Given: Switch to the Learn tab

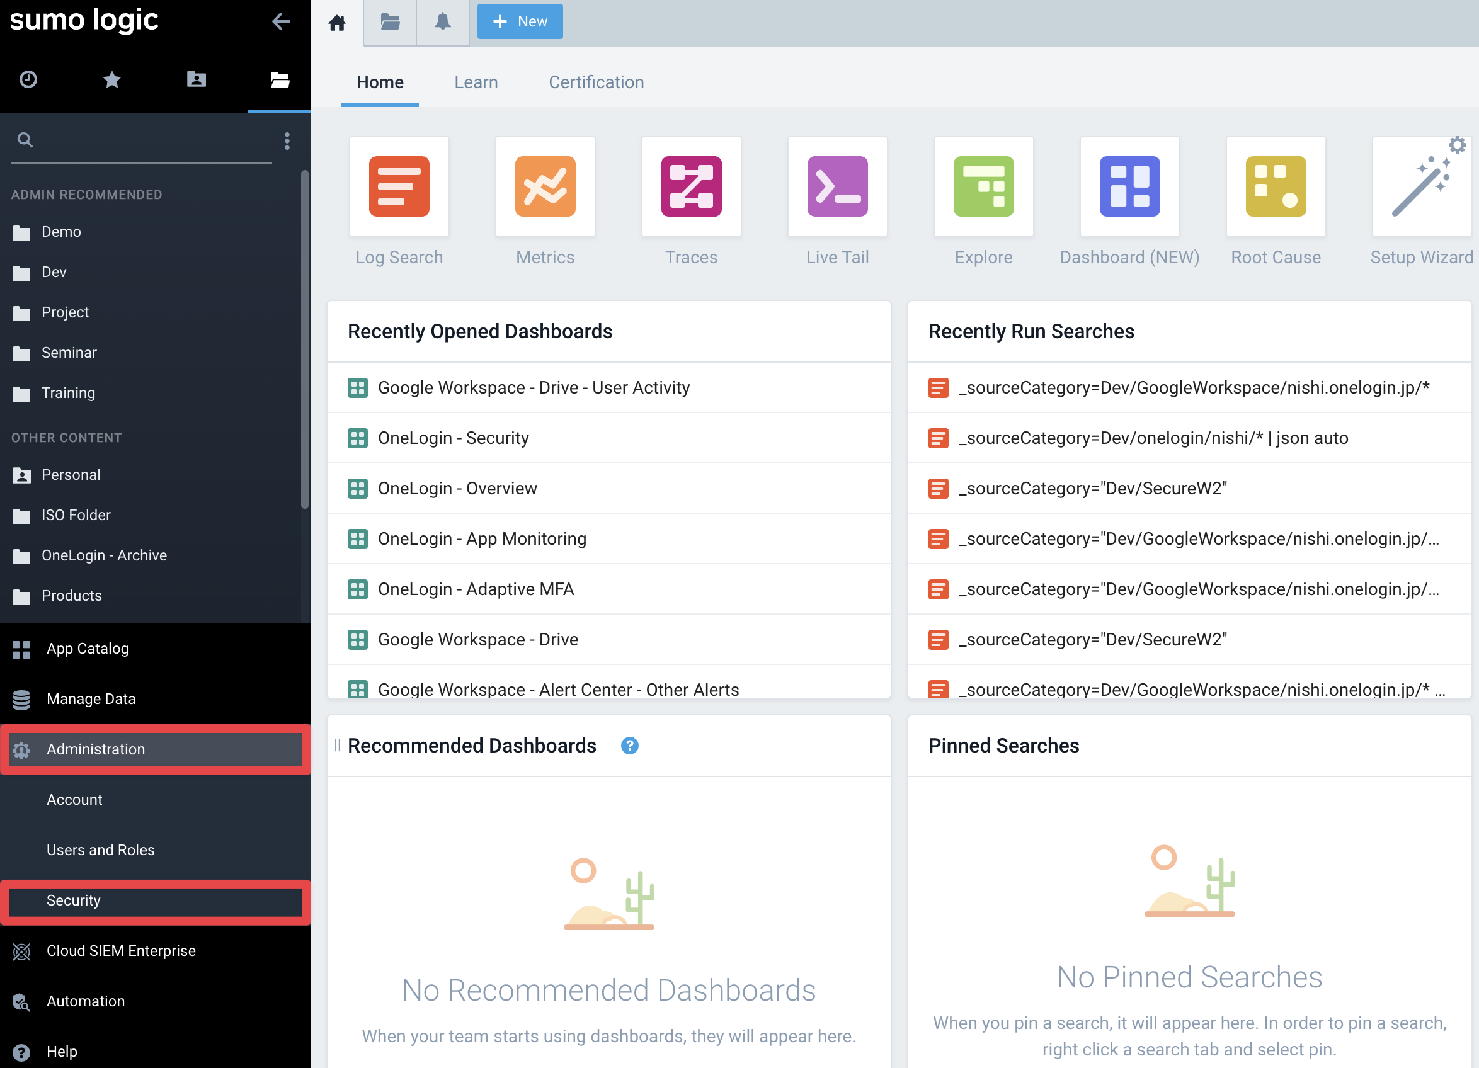Looking at the screenshot, I should coord(476,82).
